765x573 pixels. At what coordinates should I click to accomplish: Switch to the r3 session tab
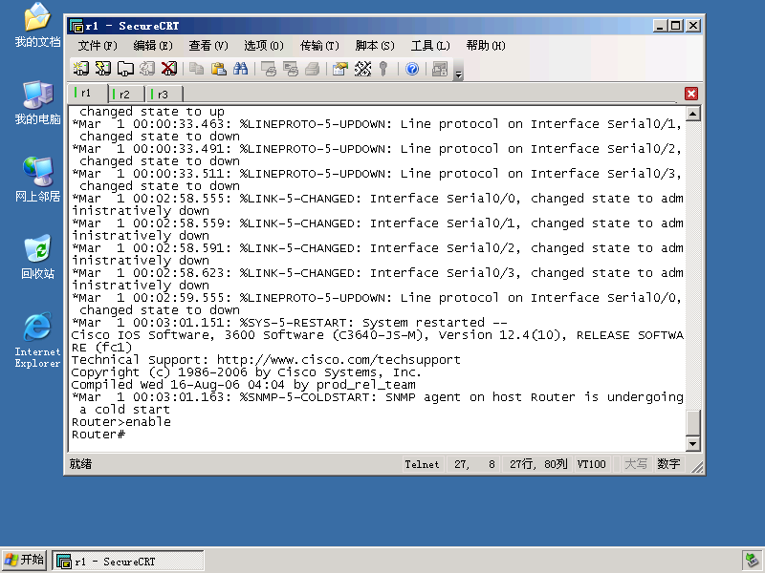pos(164,94)
